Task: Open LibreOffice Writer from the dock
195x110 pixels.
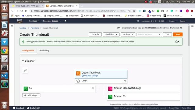Action: coord(5,25)
